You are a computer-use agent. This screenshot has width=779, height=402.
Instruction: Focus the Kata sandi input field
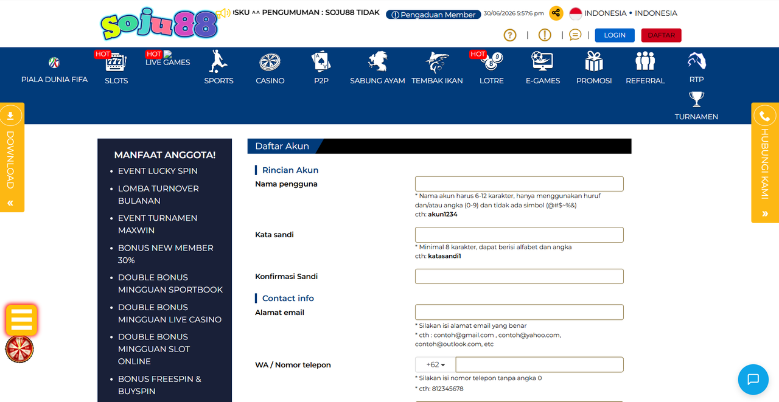coord(519,235)
